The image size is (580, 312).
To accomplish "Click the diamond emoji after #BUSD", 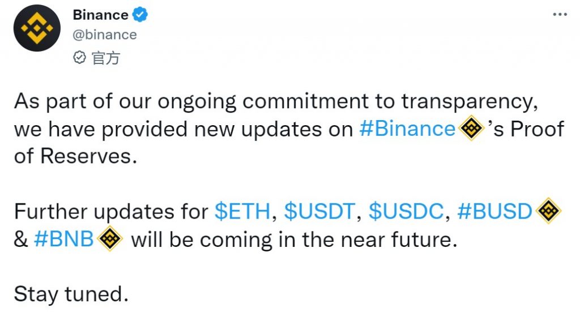I will (548, 212).
